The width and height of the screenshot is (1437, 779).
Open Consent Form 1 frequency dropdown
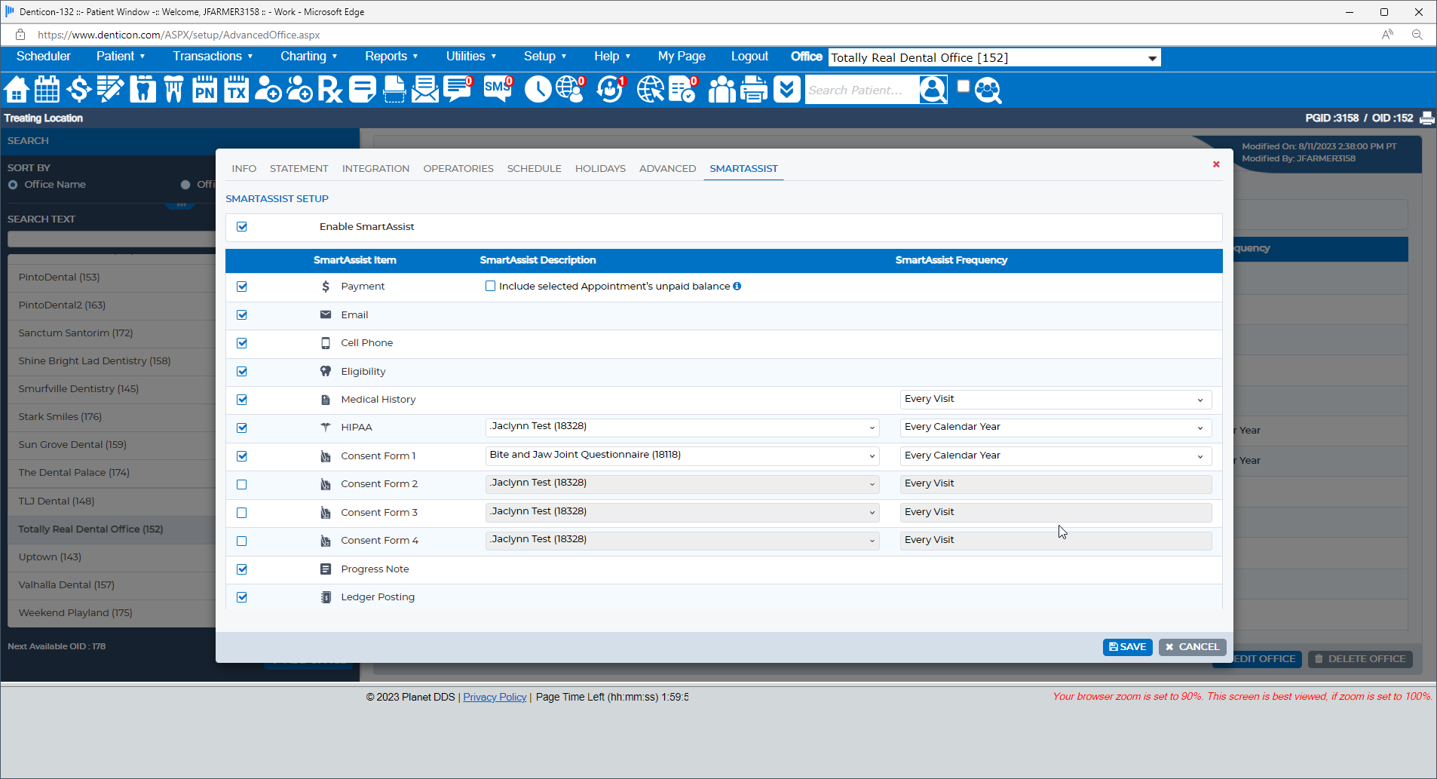pyautogui.click(x=1056, y=455)
